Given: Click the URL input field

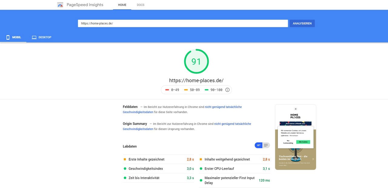Looking at the screenshot, I should (183, 23).
